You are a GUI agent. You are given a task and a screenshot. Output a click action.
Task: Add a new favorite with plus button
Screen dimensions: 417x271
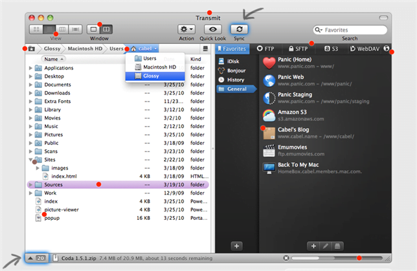tap(313, 246)
